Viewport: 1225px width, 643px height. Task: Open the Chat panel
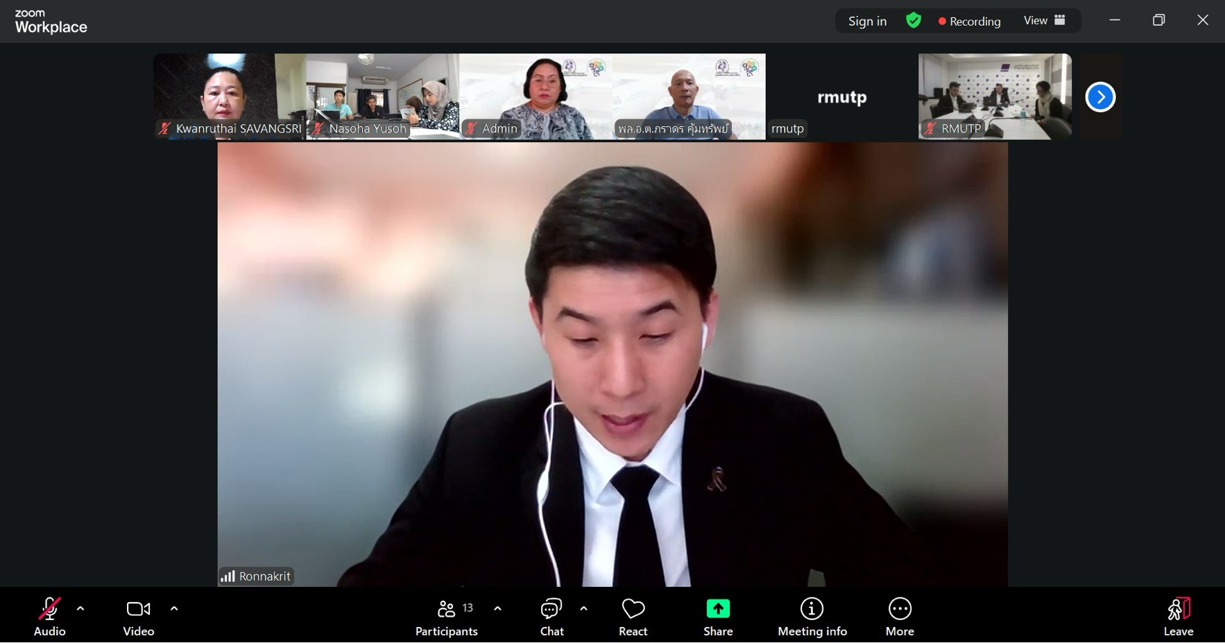(551, 615)
